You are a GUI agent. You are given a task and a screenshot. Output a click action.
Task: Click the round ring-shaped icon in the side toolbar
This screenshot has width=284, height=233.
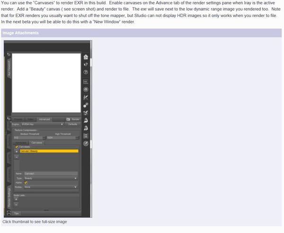point(86,90)
